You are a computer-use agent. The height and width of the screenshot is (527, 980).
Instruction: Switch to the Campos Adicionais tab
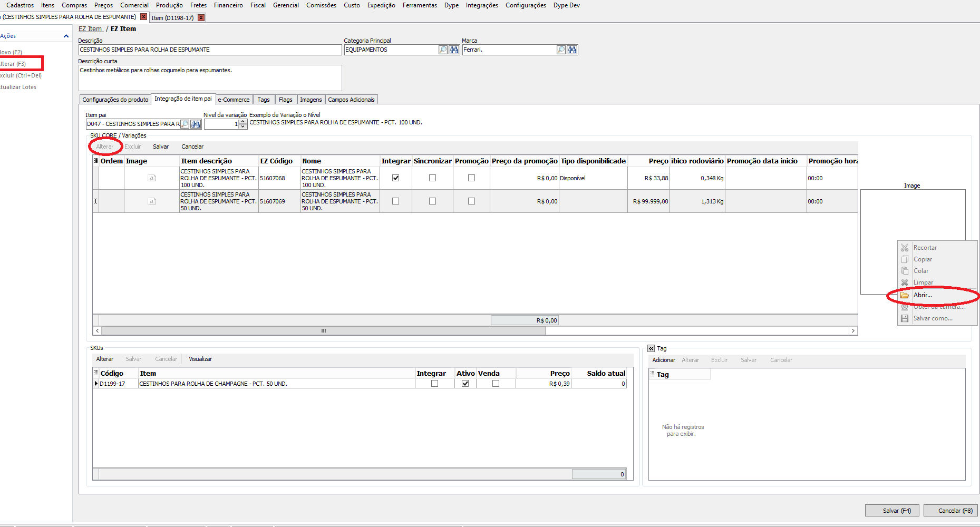click(x=351, y=100)
